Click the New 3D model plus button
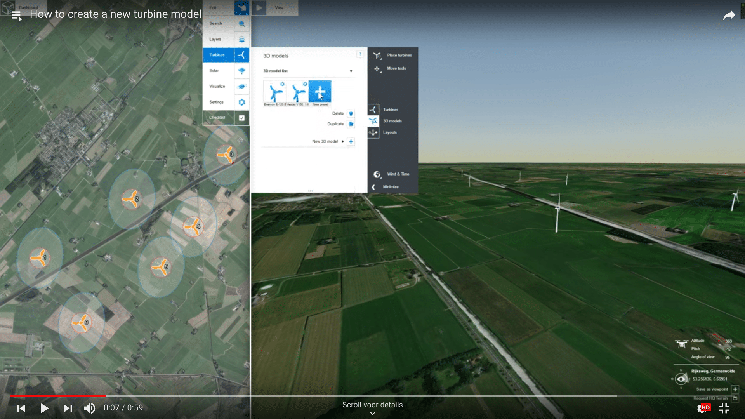 pyautogui.click(x=351, y=141)
